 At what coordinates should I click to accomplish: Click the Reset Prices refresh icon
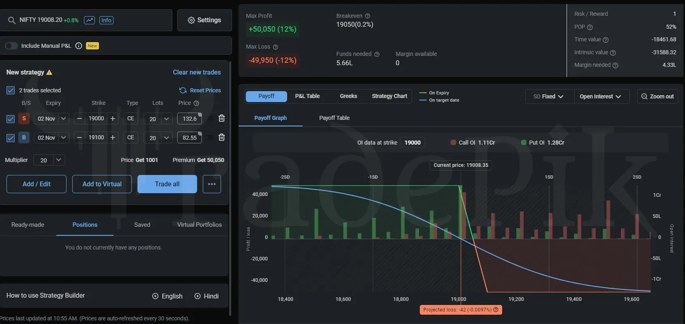[183, 90]
